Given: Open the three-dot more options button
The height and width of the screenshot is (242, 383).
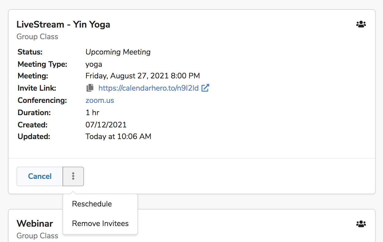Looking at the screenshot, I should point(73,176).
